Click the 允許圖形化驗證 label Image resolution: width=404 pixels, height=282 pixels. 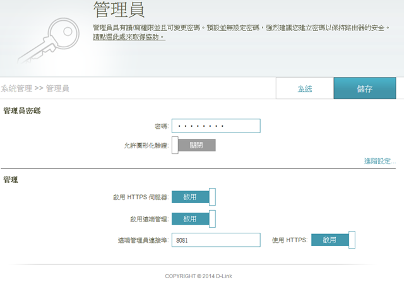[146, 146]
